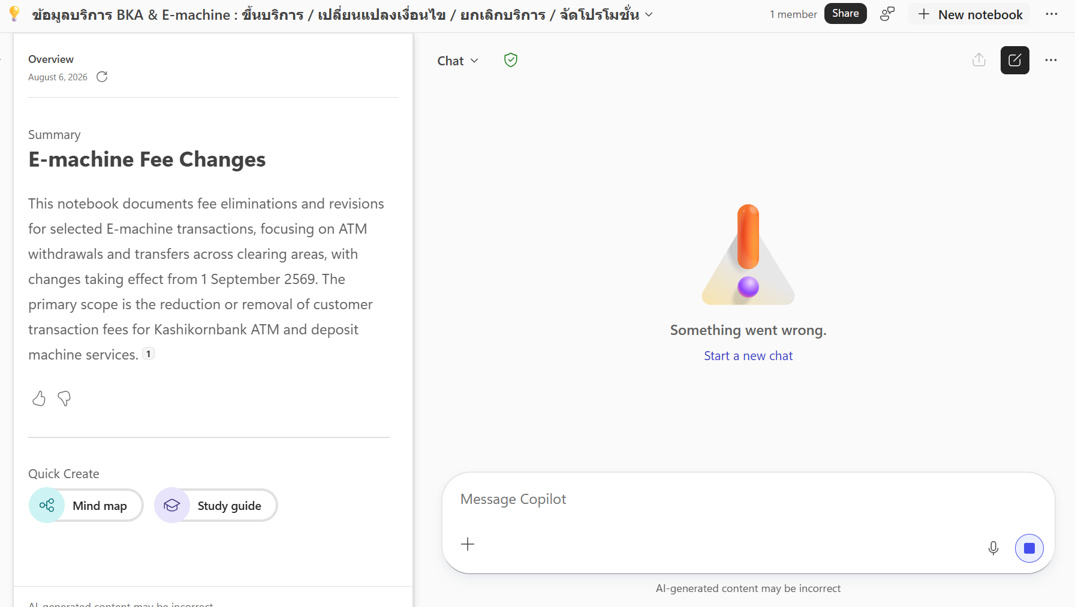Create a Mind map
This screenshot has width=1075, height=607.
coord(86,505)
